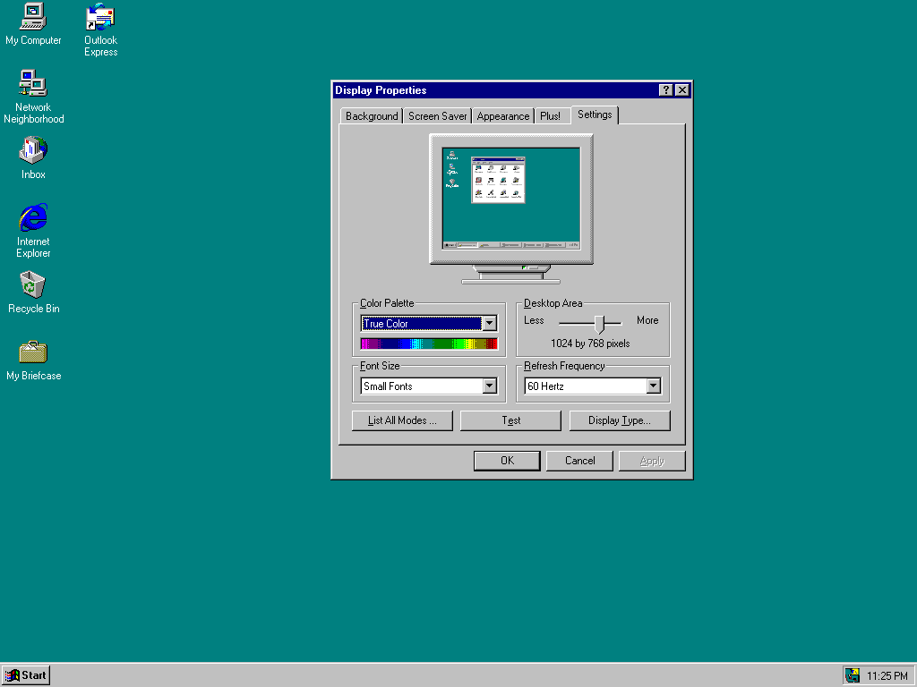
Task: Open the Start menu
Action: click(26, 675)
